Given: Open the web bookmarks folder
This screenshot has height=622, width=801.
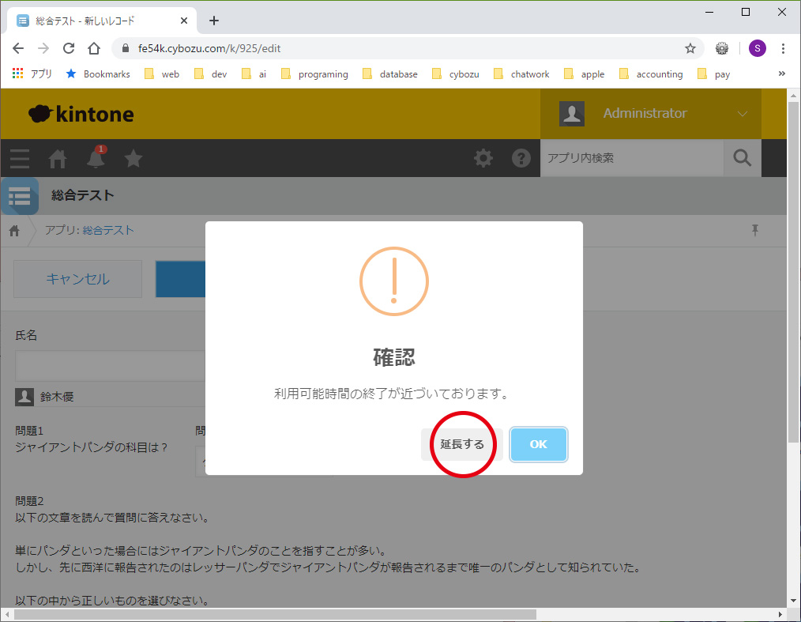Looking at the screenshot, I should 162,74.
